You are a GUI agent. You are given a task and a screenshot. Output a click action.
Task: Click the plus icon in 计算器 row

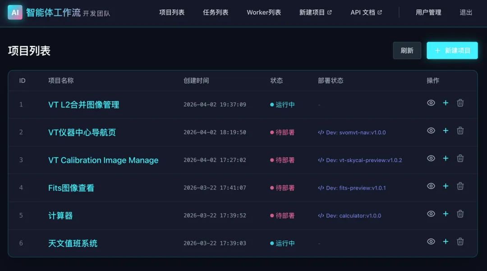446,214
